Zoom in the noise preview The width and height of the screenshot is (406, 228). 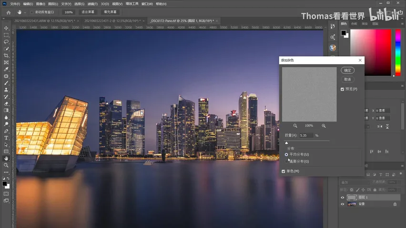[x=324, y=126]
